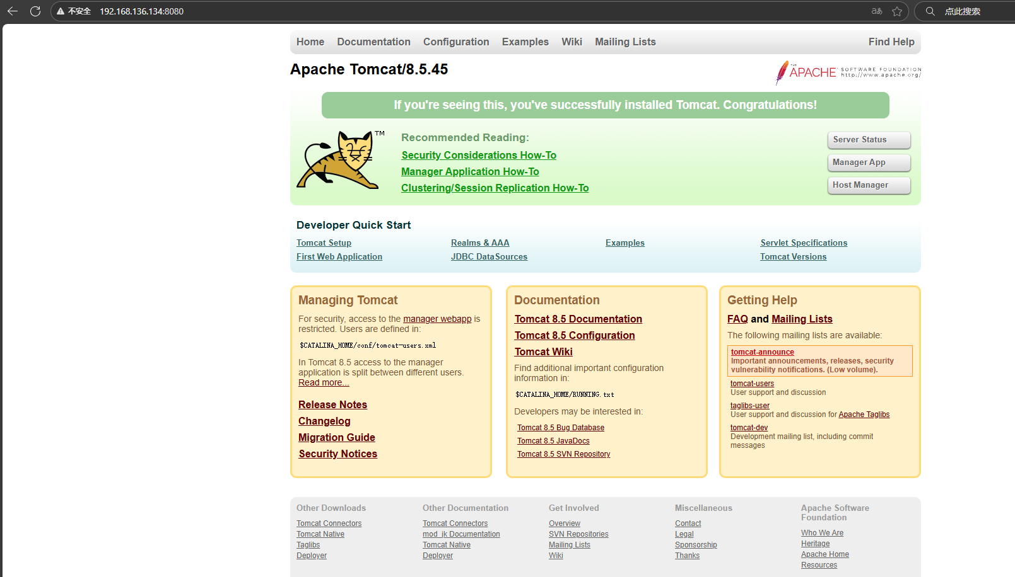Image resolution: width=1015 pixels, height=577 pixels.
Task: Open the translate icon in the address bar
Action: point(877,11)
